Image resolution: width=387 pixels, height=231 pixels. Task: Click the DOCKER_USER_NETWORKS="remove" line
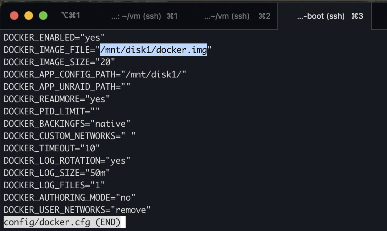77,210
